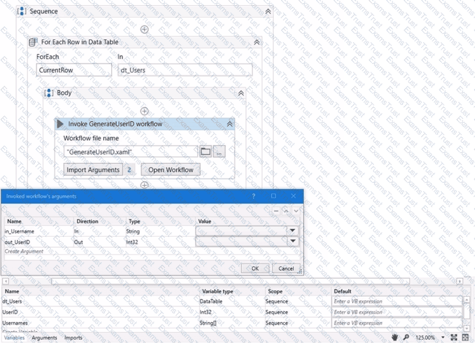Open the Value dropdown for out_UserID argument

pyautogui.click(x=293, y=242)
